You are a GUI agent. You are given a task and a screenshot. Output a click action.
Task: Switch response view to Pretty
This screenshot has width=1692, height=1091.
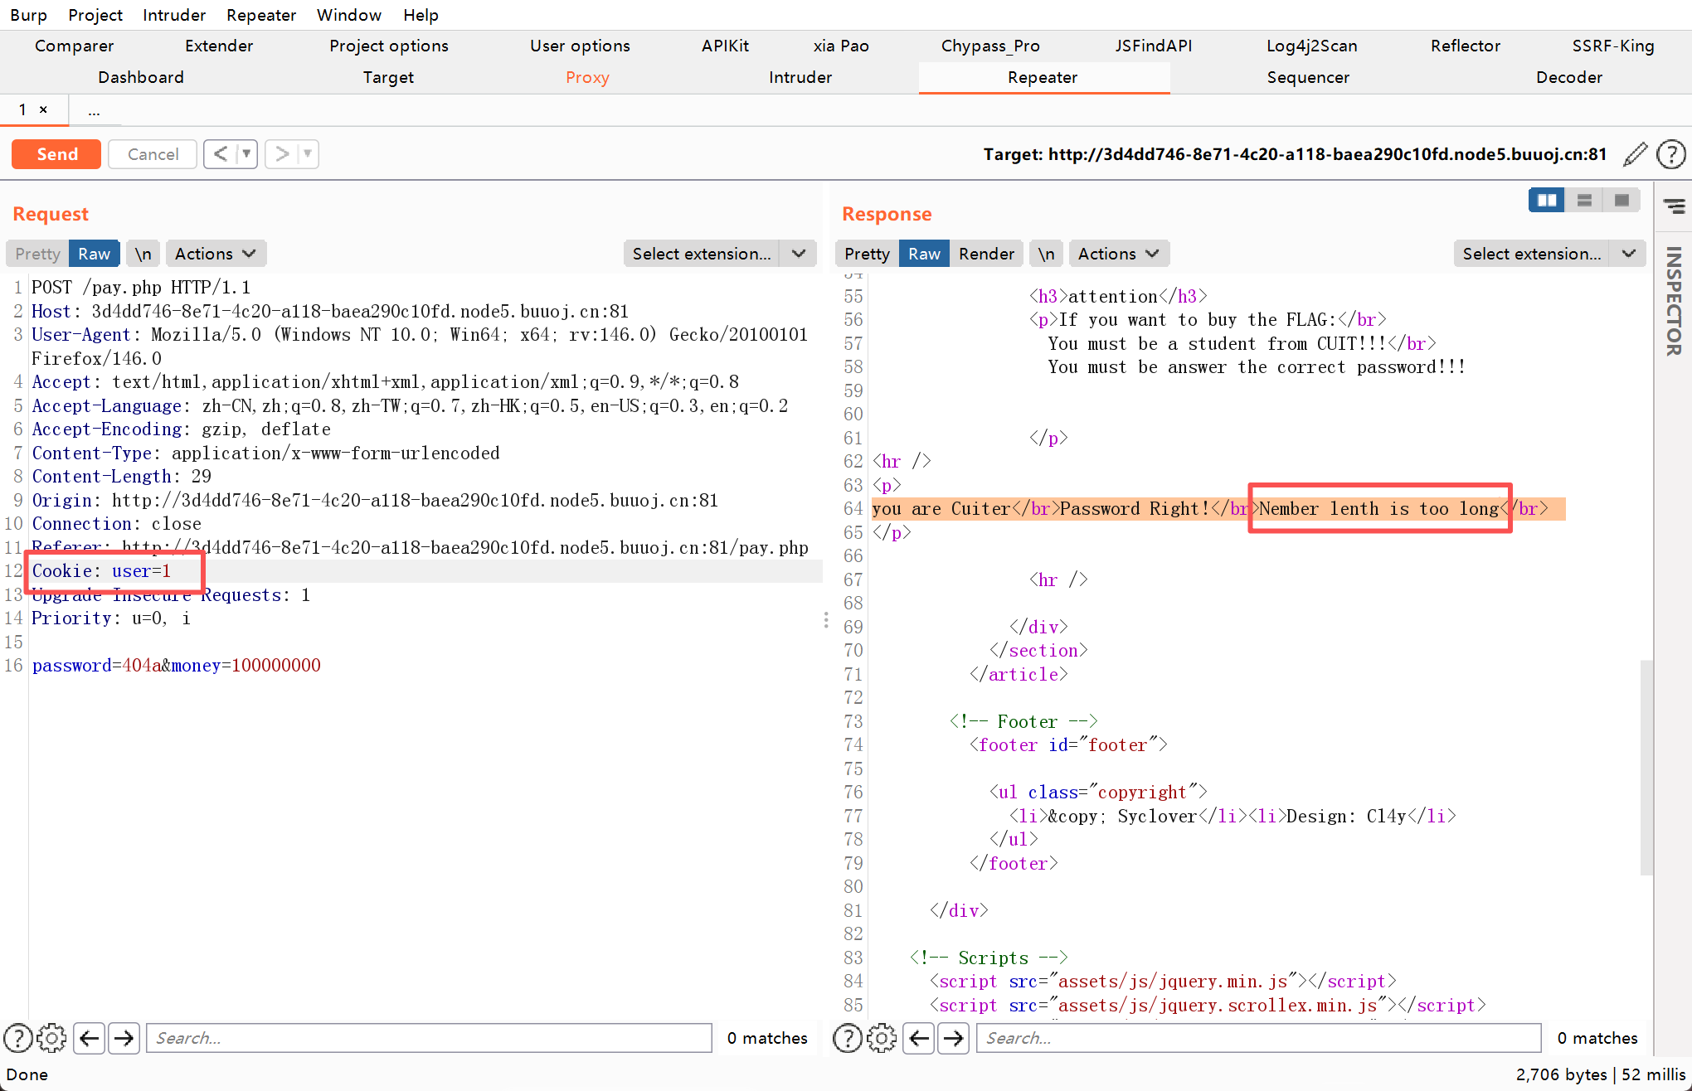coord(867,254)
